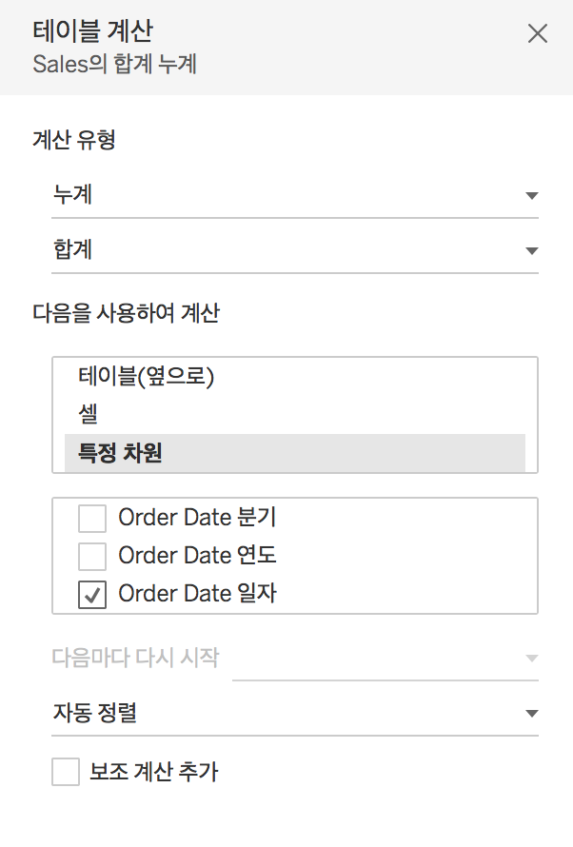Check the Order Date 분기 checkbox
This screenshot has height=847, width=573.
tap(92, 518)
